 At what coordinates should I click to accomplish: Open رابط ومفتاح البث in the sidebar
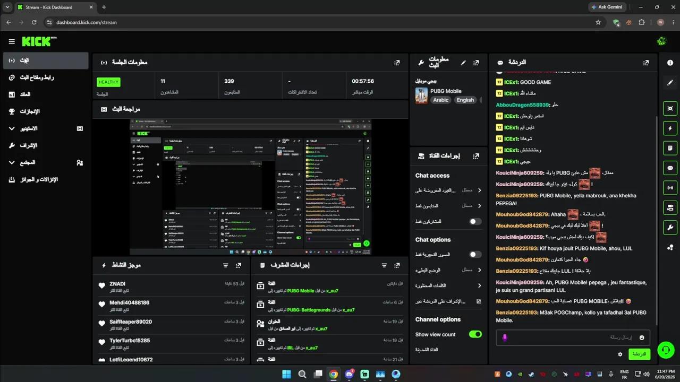pyautogui.click(x=46, y=77)
